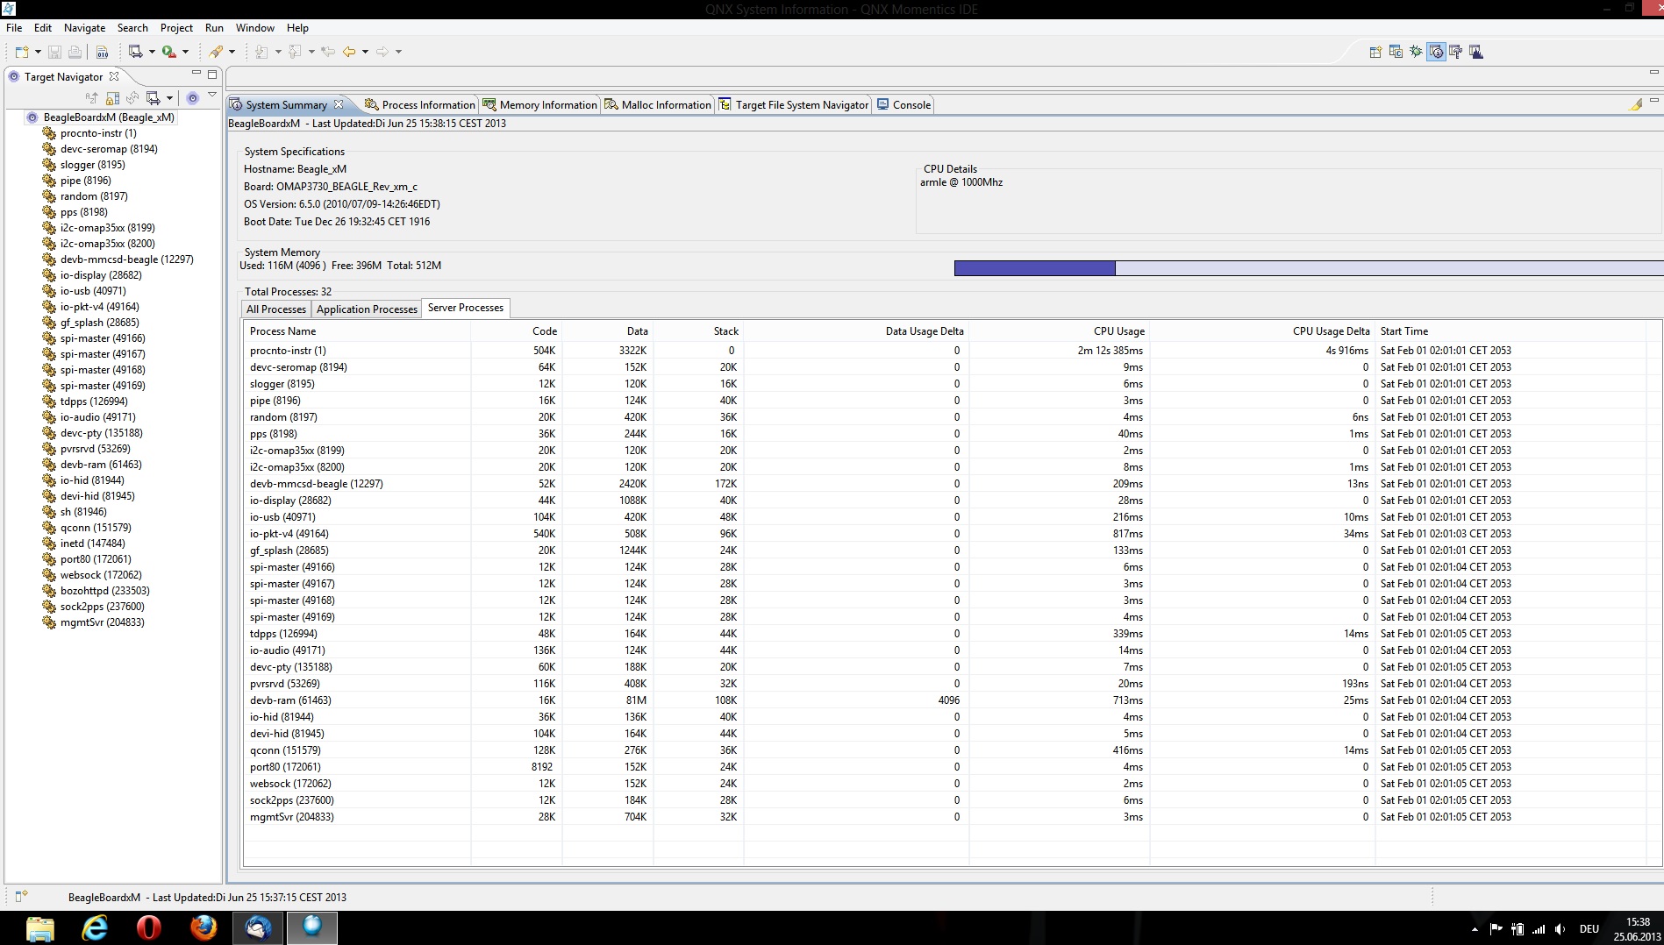This screenshot has width=1664, height=945.
Task: Toggle the purple target button in Target Navigator
Action: coord(193,97)
